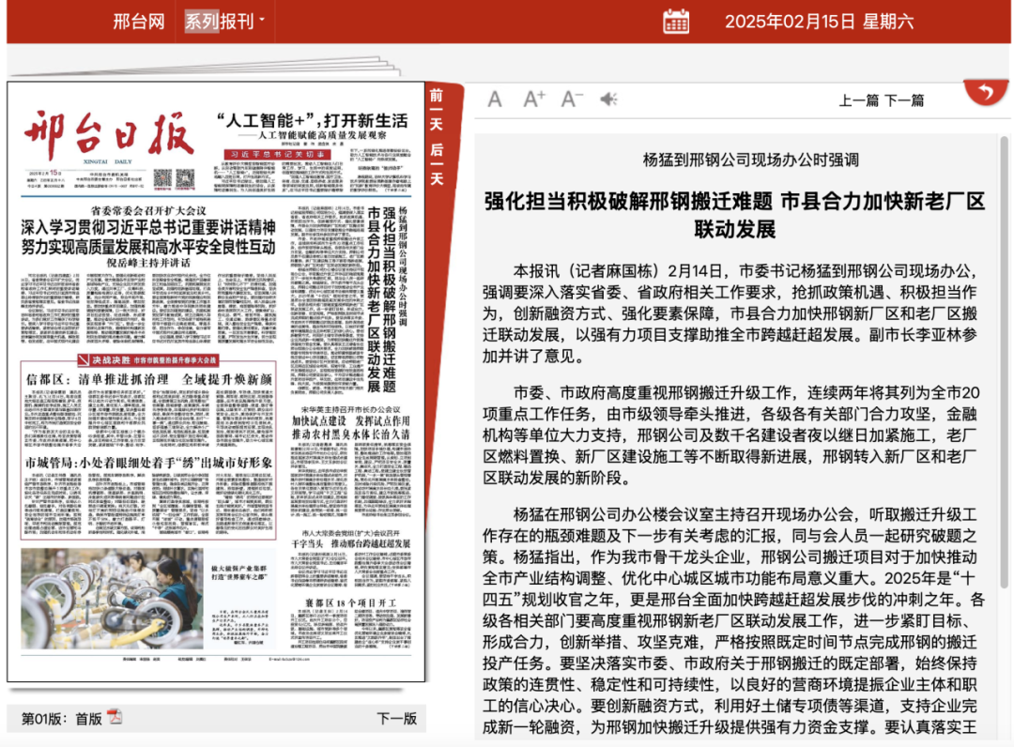Reset article text to default size (plain A)
The image size is (1014, 747).
click(x=495, y=99)
